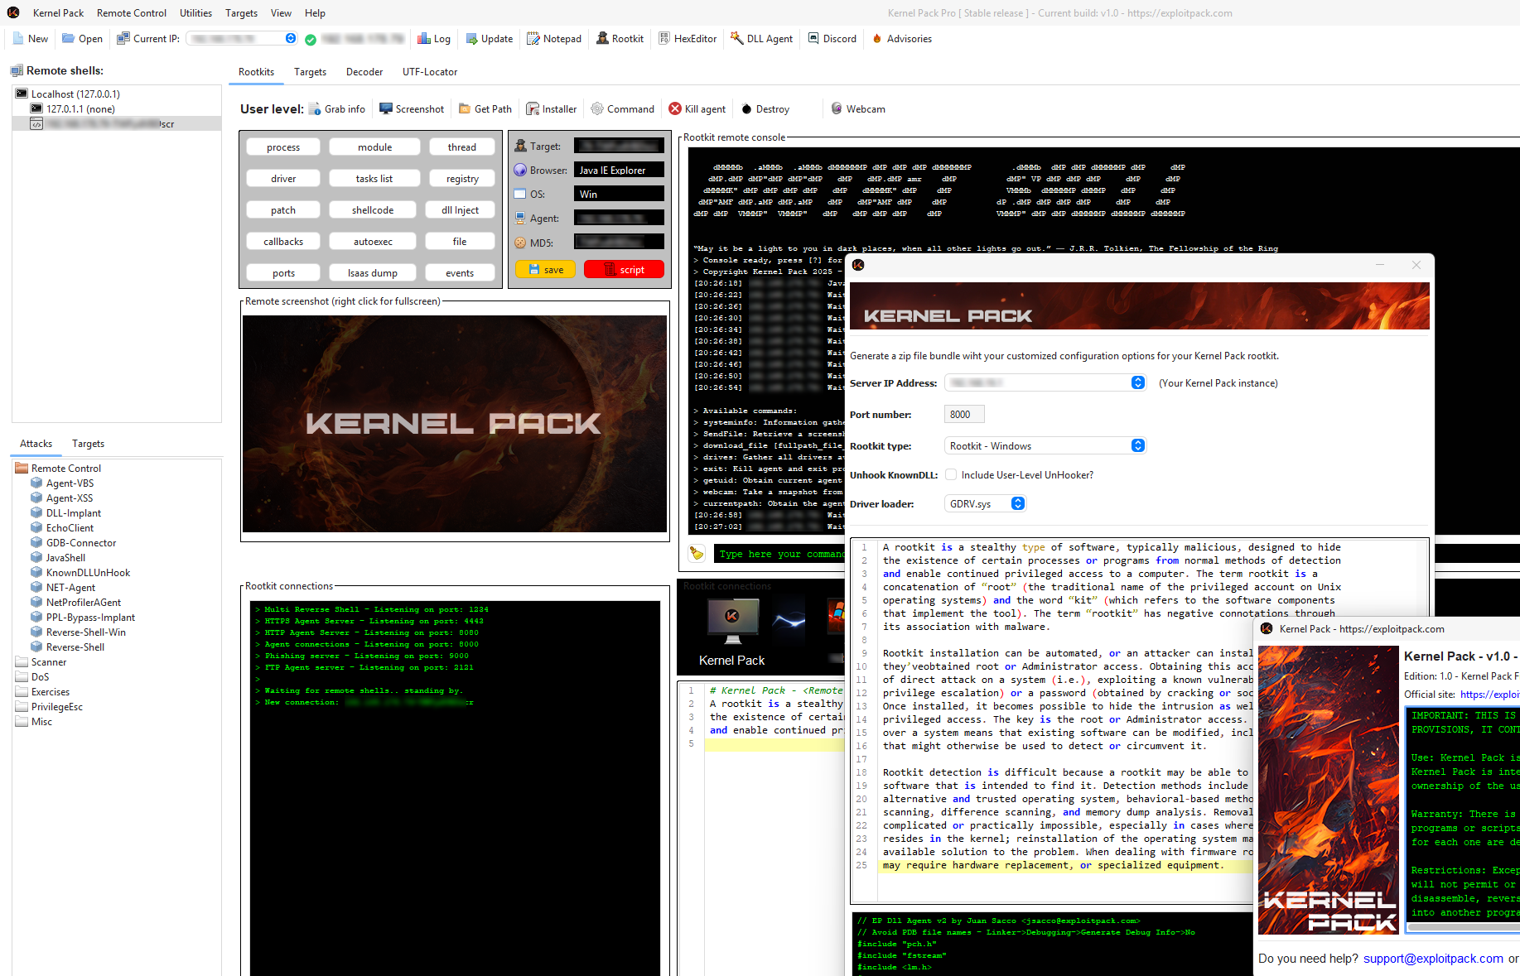
Task: Open Advisories from the toolbar
Action: click(x=901, y=39)
